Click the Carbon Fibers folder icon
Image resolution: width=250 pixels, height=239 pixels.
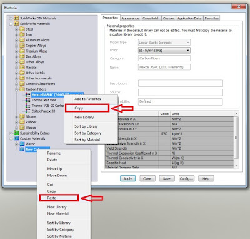[x=22, y=89]
